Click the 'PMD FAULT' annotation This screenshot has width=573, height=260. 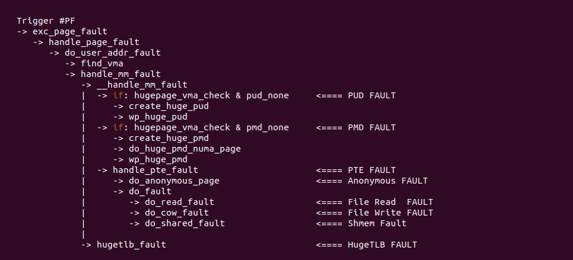pyautogui.click(x=372, y=127)
